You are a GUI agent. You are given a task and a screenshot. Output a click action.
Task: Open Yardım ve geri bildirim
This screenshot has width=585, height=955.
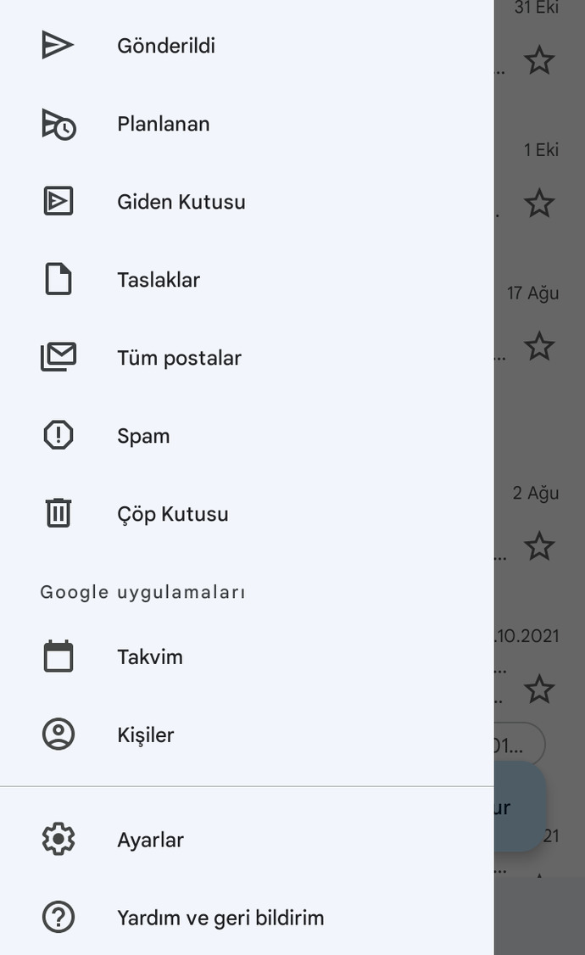point(247,917)
